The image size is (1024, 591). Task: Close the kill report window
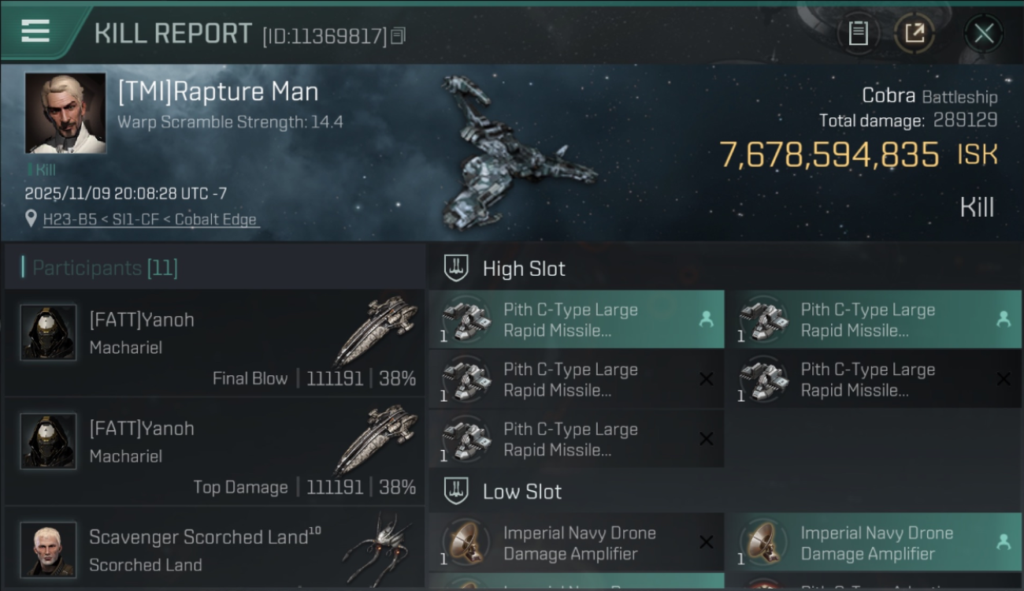point(983,33)
